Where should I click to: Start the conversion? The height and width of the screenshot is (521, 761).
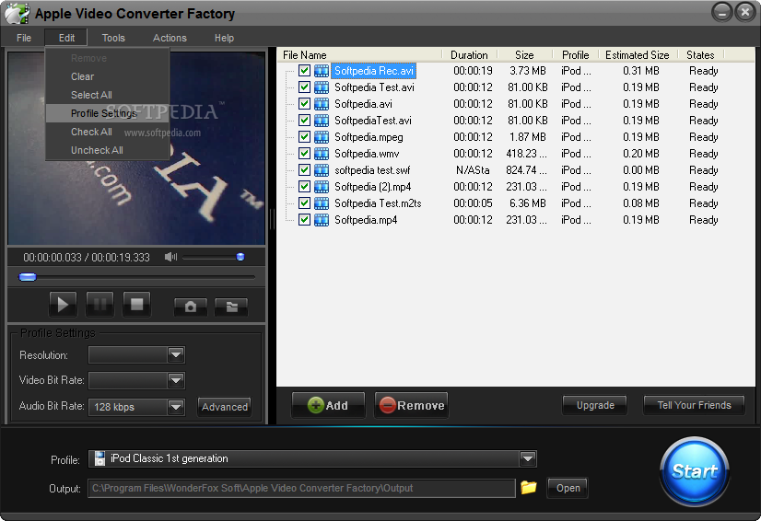point(695,471)
